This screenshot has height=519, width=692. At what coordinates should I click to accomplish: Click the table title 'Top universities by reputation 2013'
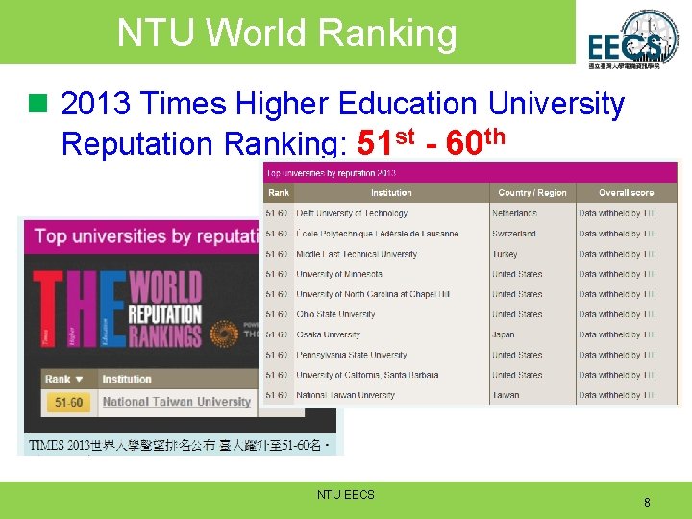(331, 173)
